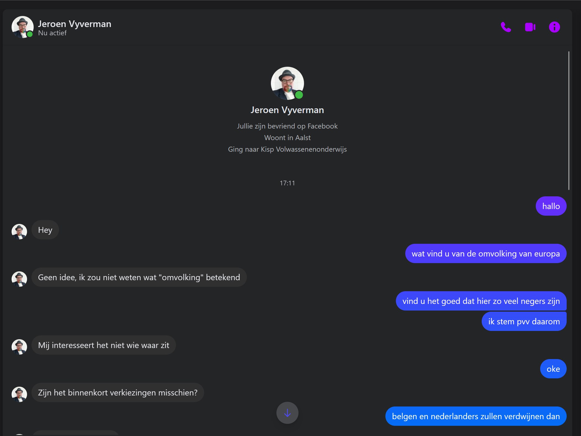
Task: Open conversation info with the purple i icon
Action: [x=554, y=27]
